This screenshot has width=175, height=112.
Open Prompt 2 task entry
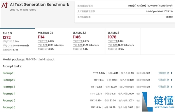tap(9, 80)
